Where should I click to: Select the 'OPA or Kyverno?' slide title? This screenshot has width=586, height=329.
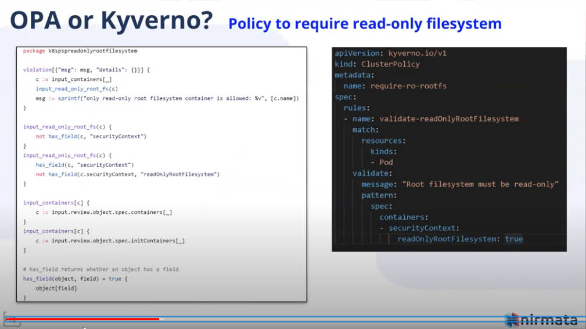[x=112, y=20]
